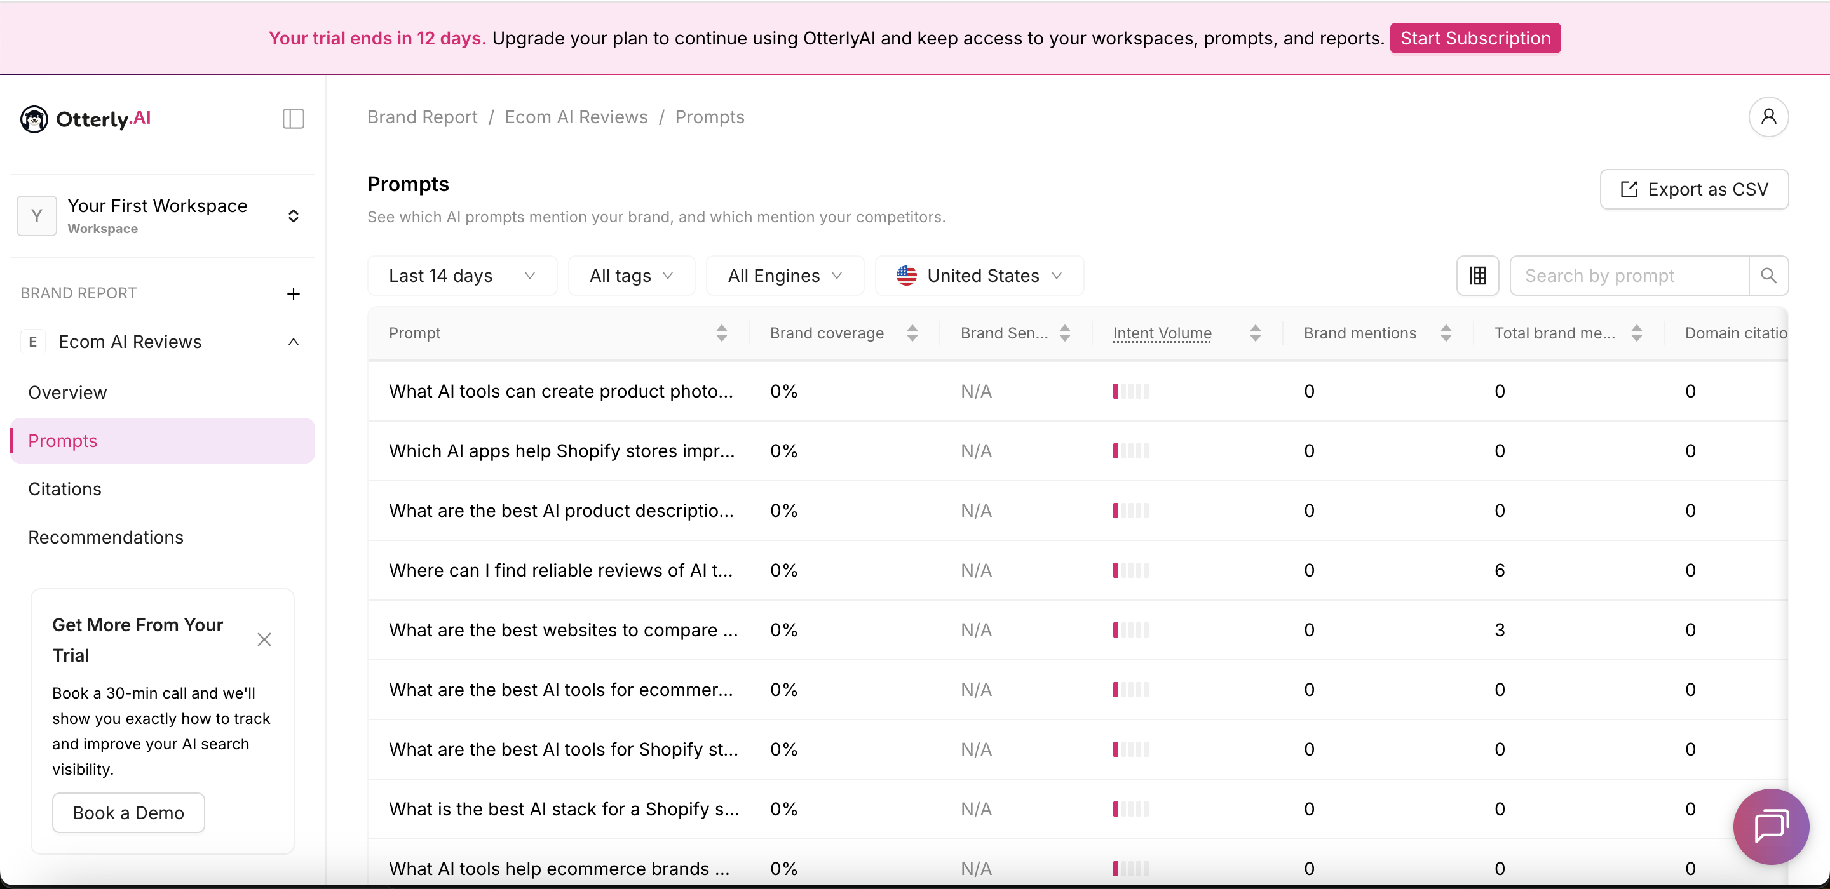Open 'What AI tools can create product photo...' prompt
This screenshot has width=1830, height=889.
click(561, 391)
